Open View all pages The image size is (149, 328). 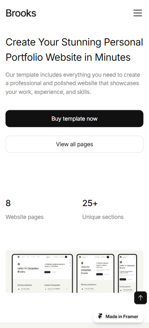pyautogui.click(x=75, y=144)
